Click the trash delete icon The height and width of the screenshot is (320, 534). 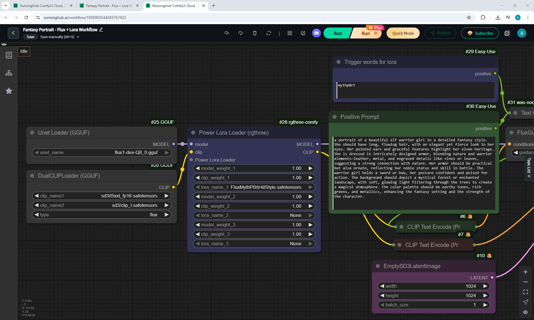[x=254, y=33]
